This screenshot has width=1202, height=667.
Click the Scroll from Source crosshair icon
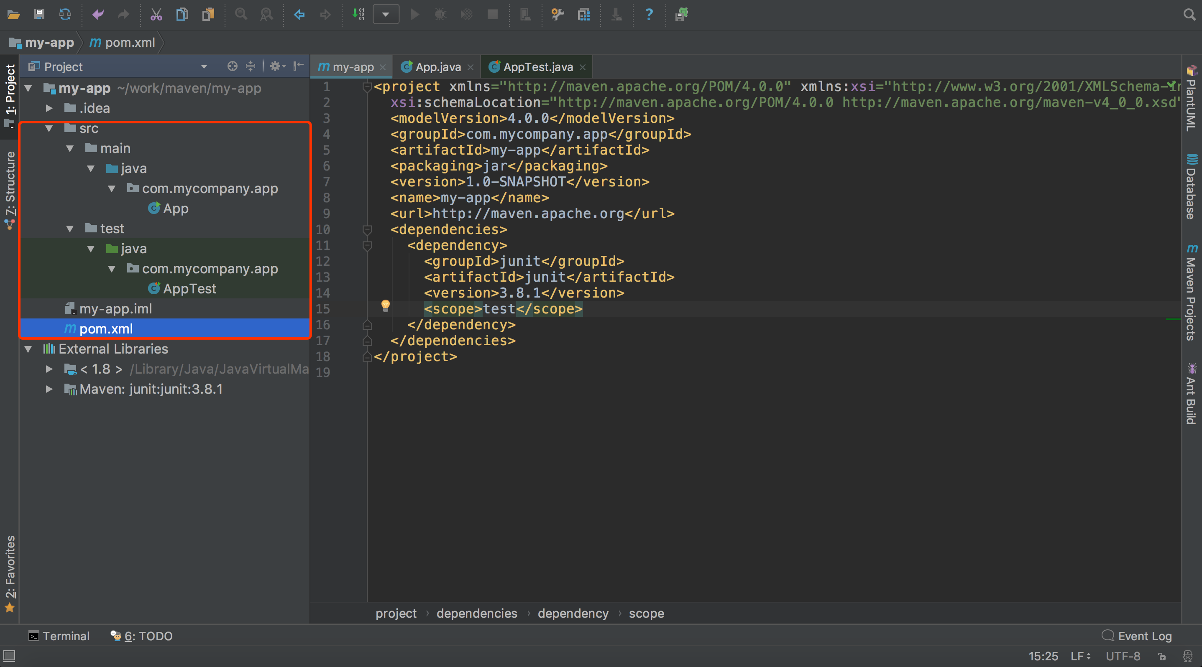[x=232, y=66]
